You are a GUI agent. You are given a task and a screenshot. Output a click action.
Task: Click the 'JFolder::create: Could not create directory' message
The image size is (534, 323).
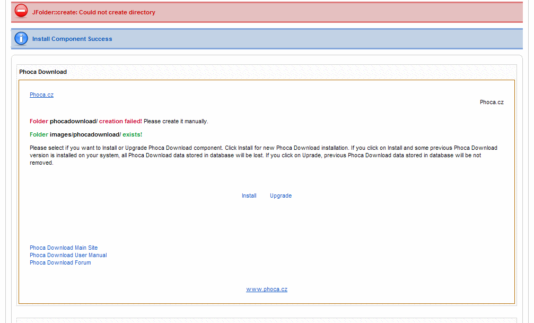click(x=94, y=12)
